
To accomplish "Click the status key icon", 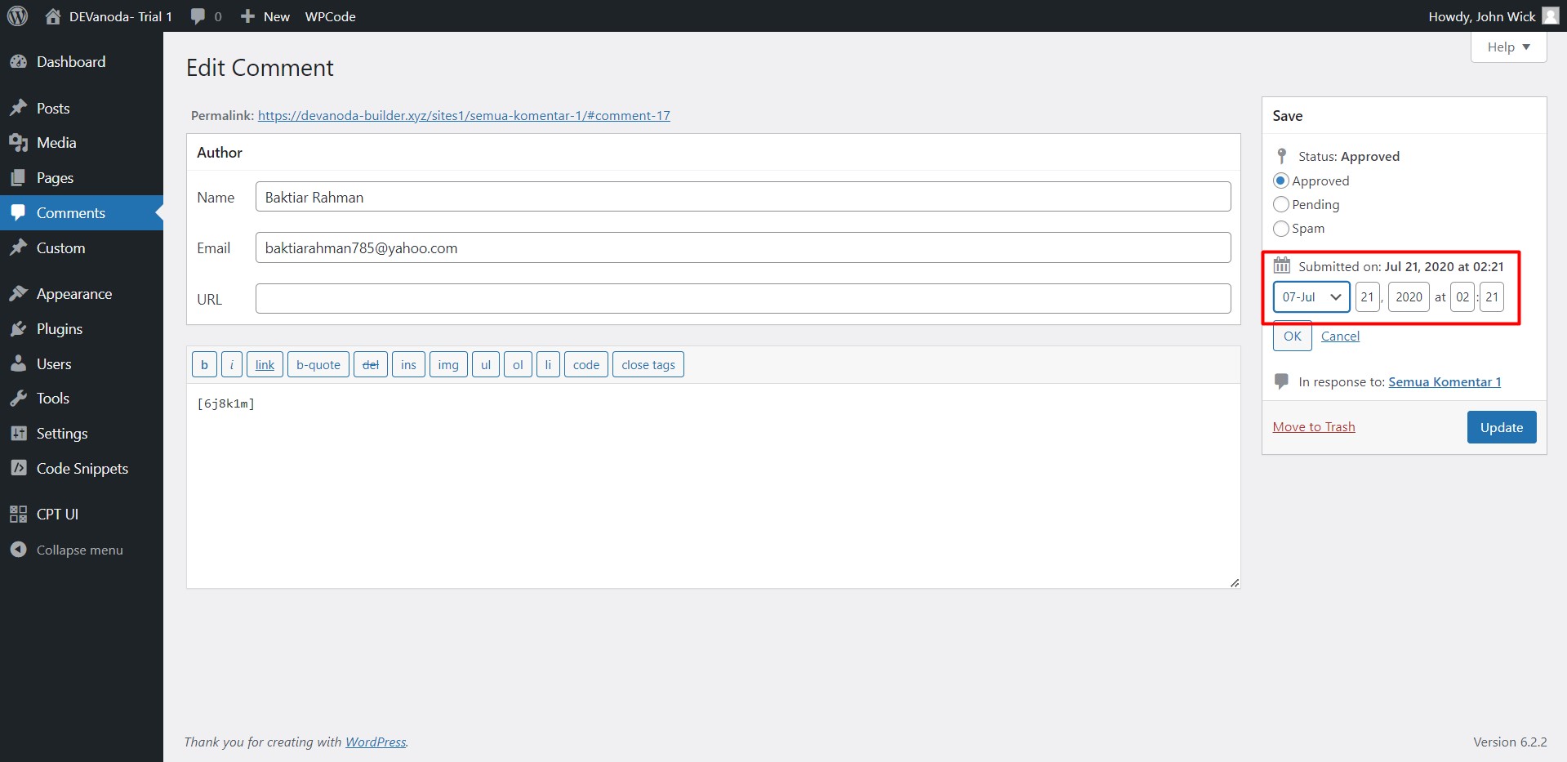I will [x=1282, y=156].
